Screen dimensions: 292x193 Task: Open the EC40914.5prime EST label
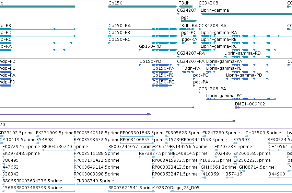click(x=190, y=154)
